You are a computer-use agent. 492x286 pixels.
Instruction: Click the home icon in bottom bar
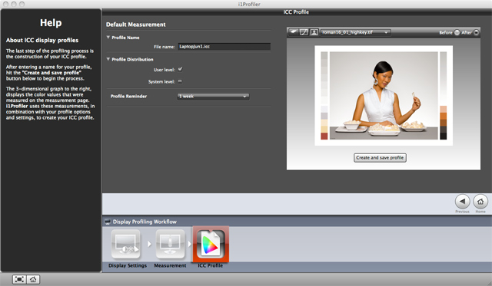click(33, 279)
